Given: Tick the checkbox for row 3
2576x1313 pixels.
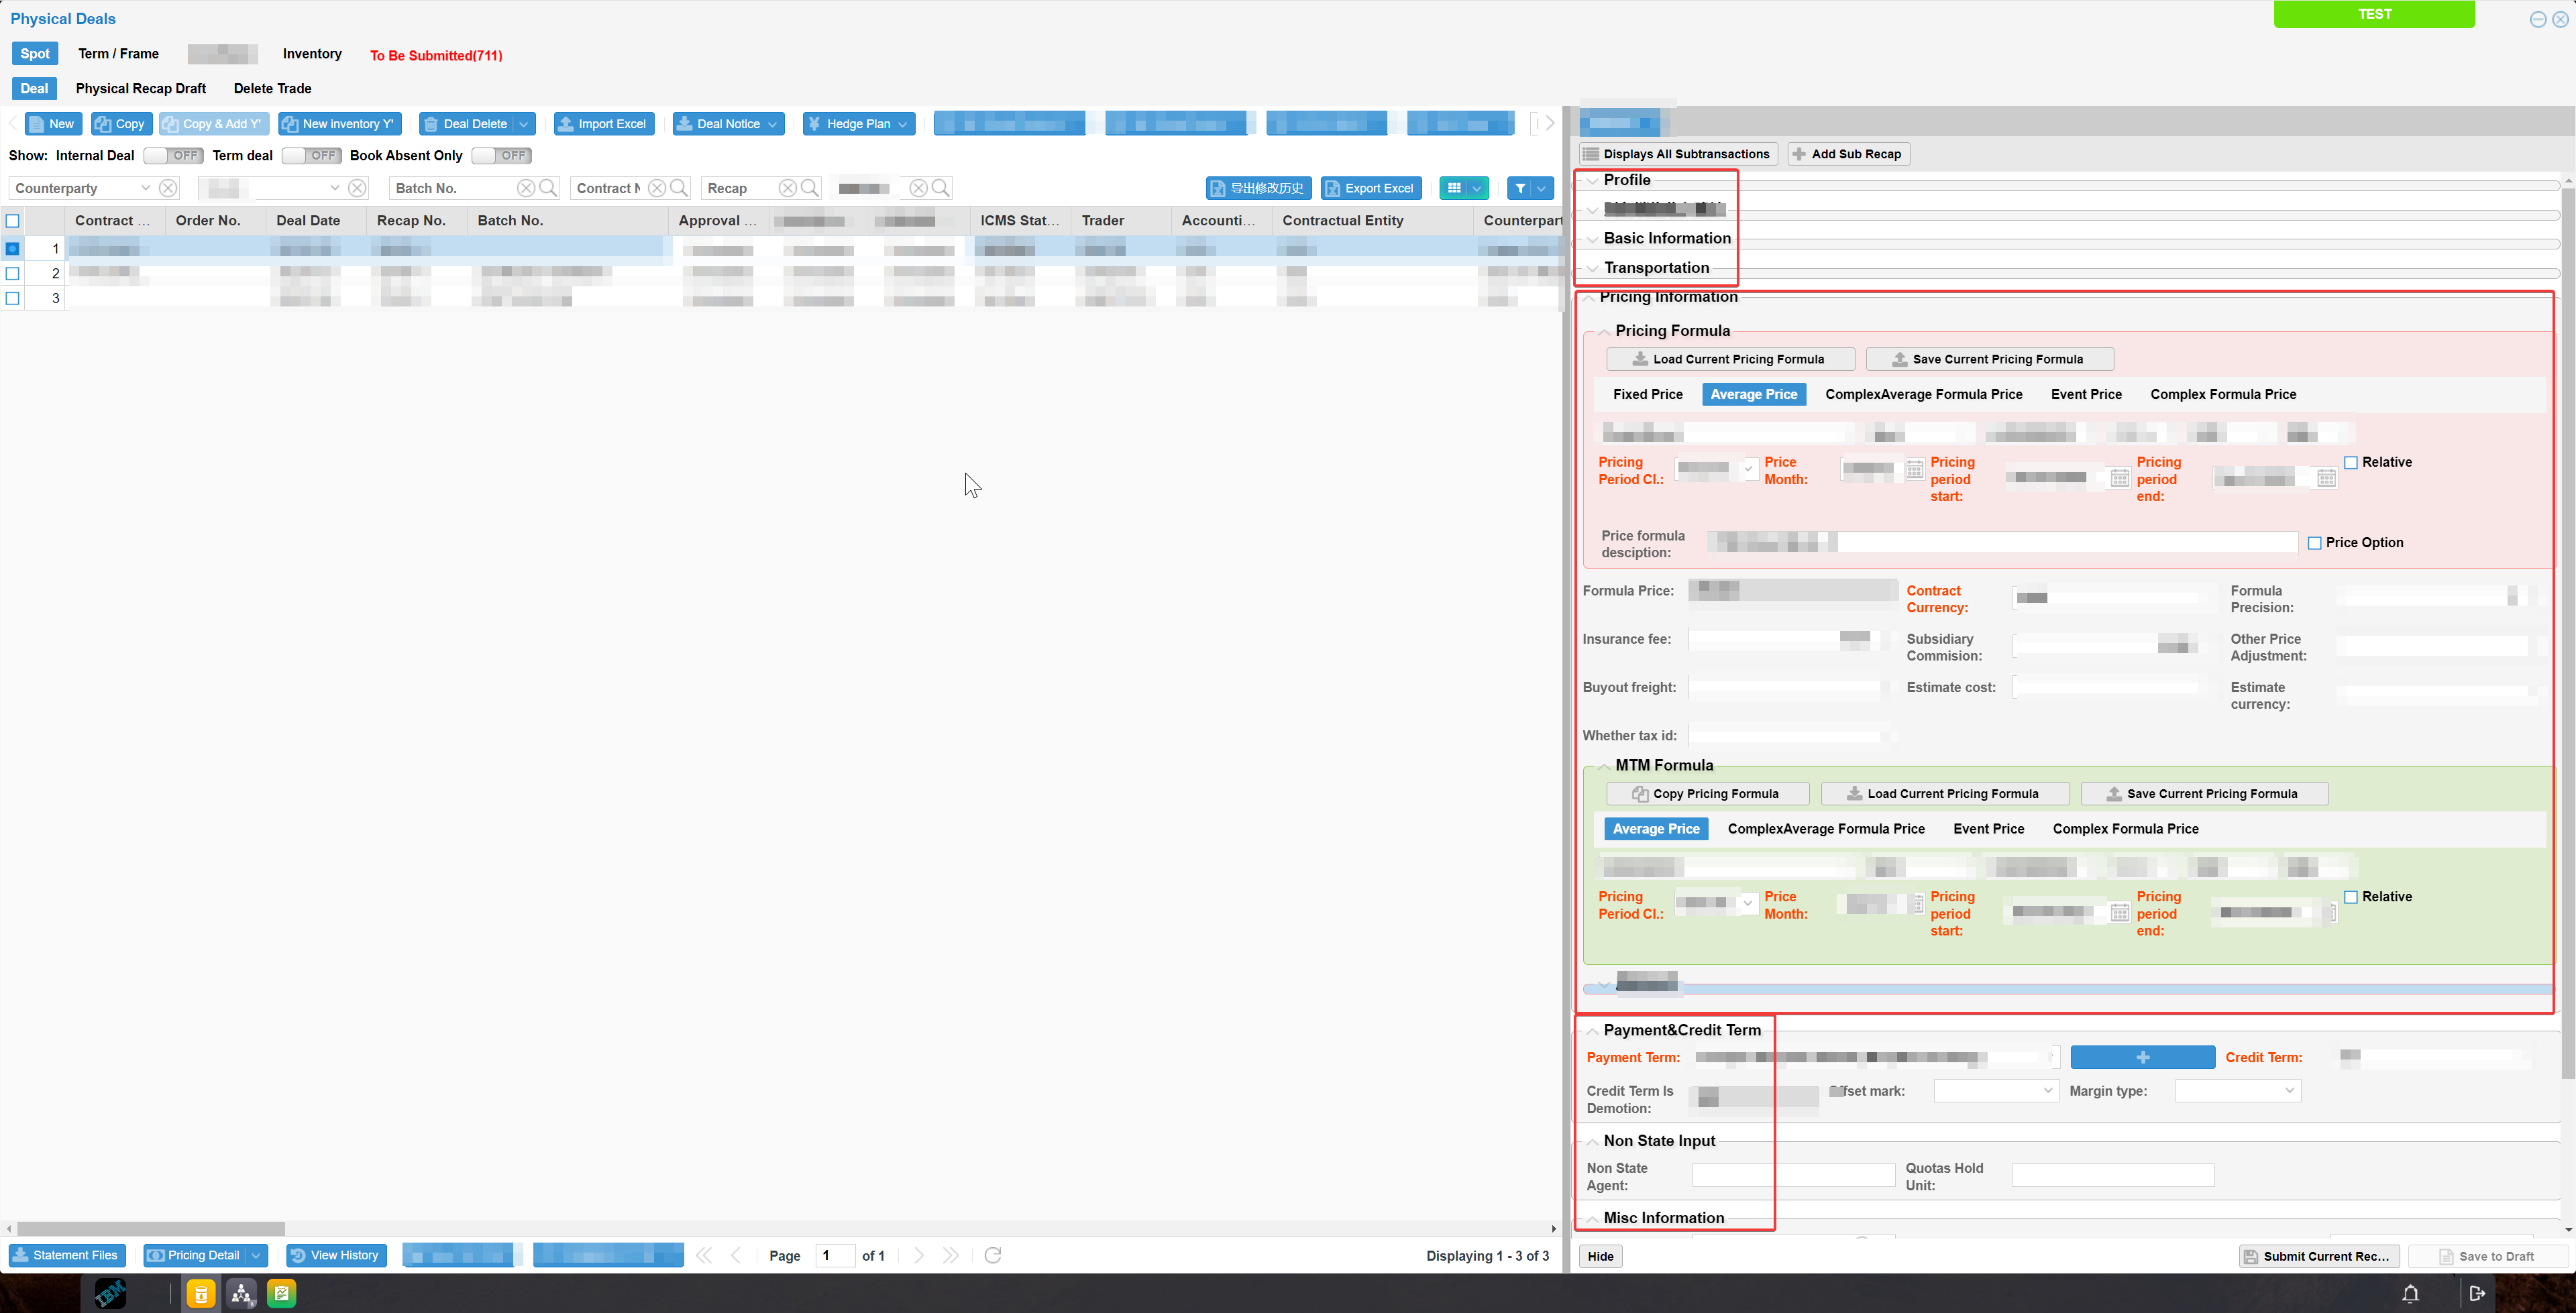Looking at the screenshot, I should point(13,298).
